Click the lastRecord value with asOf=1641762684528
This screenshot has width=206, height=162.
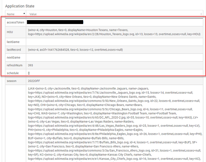point(75,50)
